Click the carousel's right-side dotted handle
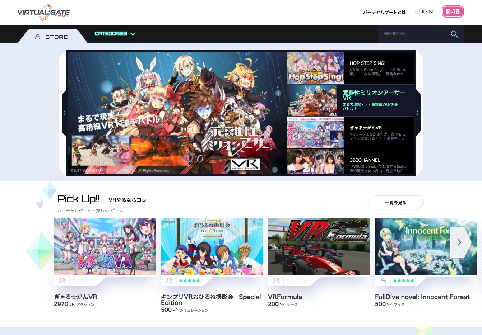The height and width of the screenshot is (335, 482). (x=417, y=113)
